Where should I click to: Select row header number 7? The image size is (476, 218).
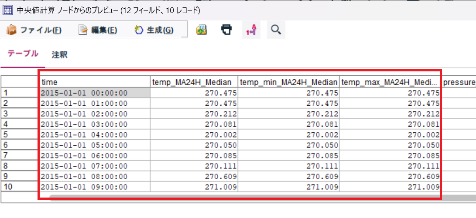pos(21,155)
